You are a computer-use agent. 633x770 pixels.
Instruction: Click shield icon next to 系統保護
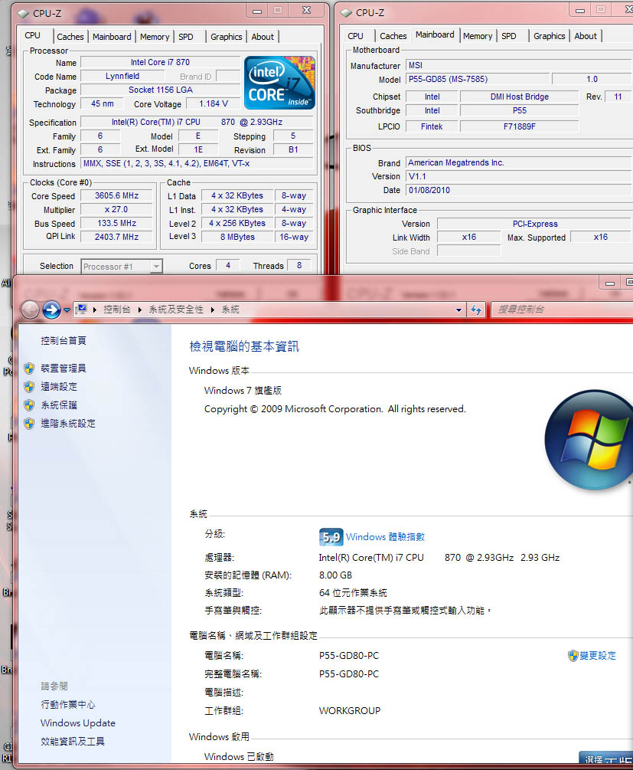29,405
